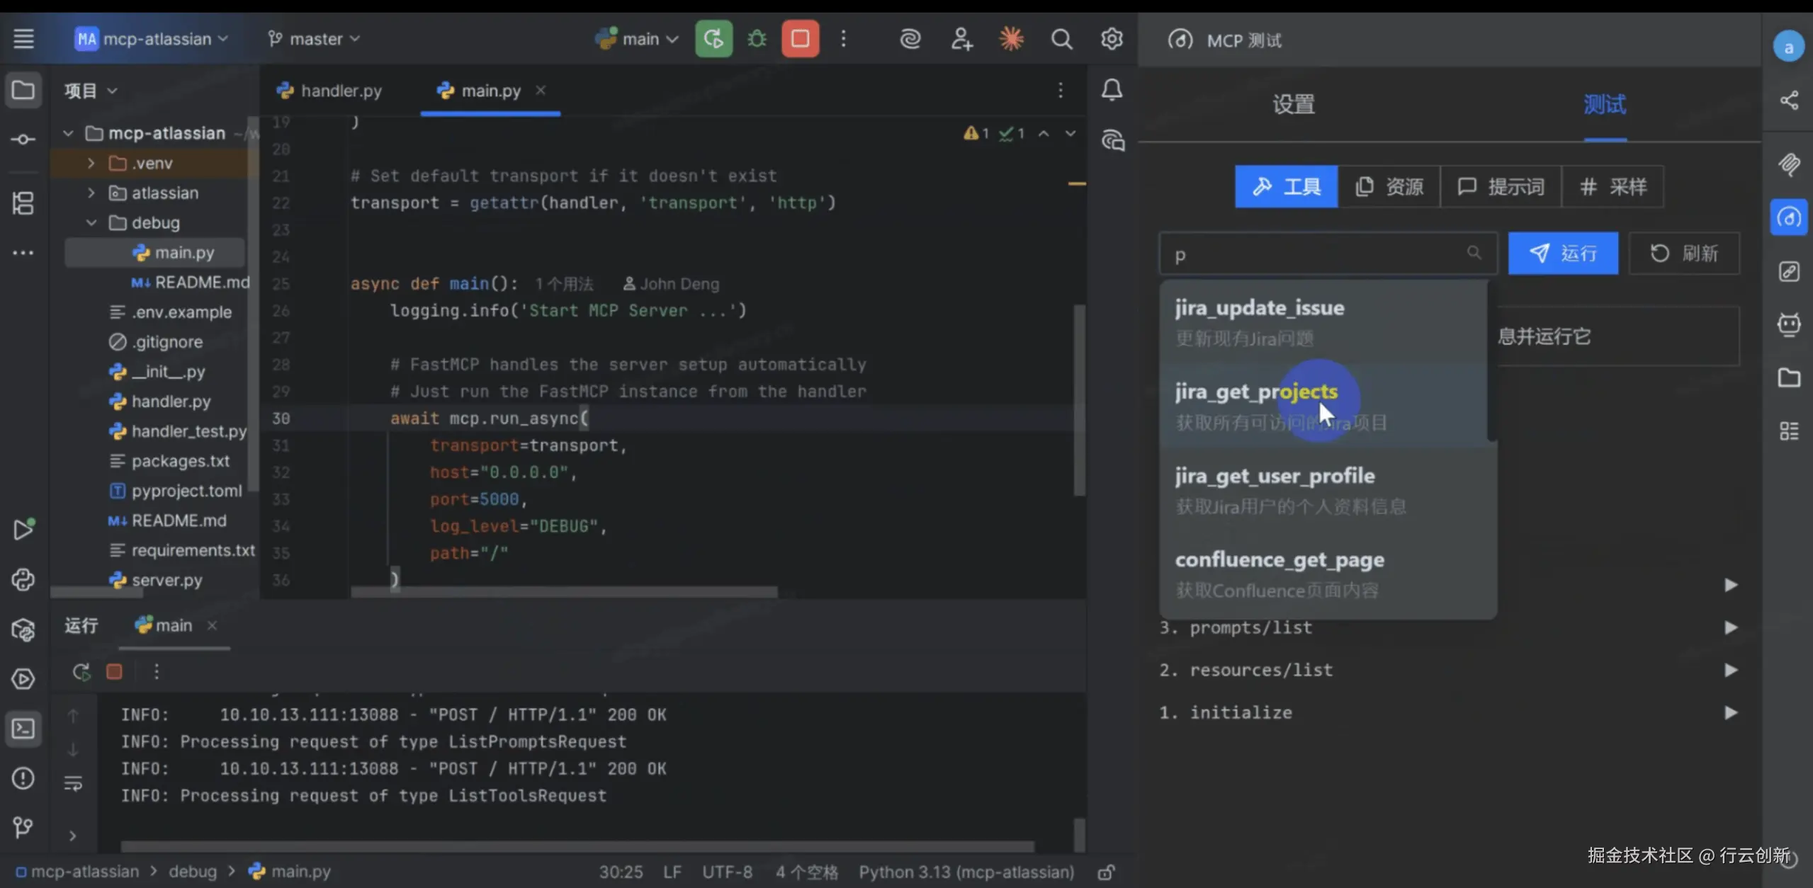This screenshot has width=1813, height=888.
Task: Open the Terminal tool window icon
Action: [x=23, y=729]
